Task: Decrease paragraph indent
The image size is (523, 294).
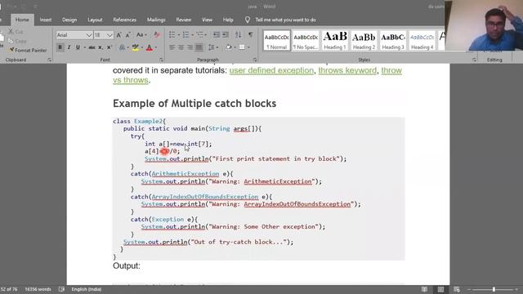Action: (x=217, y=34)
